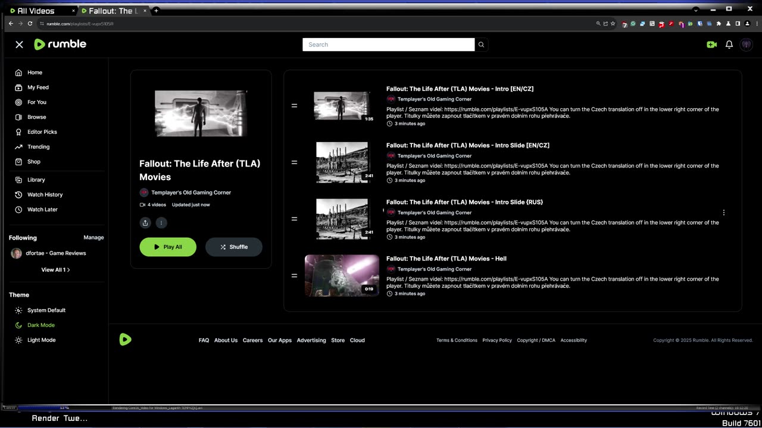Open Cloud footer link

coord(357,341)
